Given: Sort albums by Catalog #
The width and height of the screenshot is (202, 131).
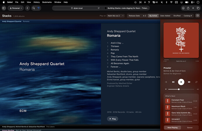Looking at the screenshot, I should point(188,16).
